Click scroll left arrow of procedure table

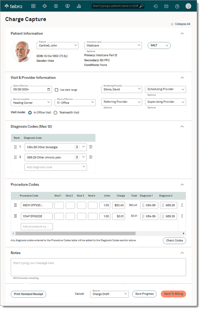pyautogui.click(x=13, y=233)
